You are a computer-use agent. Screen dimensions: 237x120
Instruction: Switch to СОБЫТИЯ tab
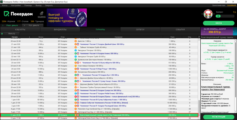pyautogui.click(x=180, y=30)
